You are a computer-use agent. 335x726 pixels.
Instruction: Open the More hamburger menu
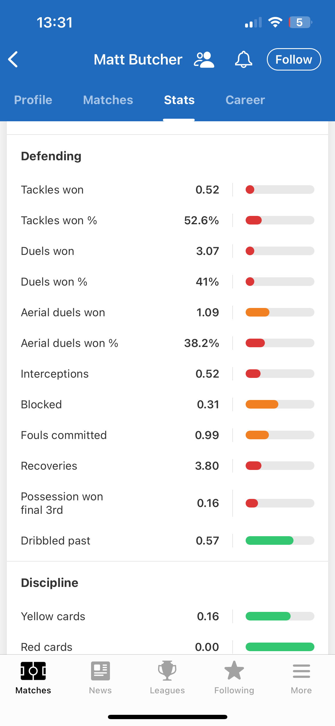301,677
